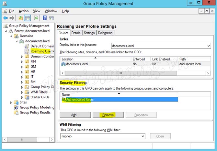Click the Group Policy Results icon

point(16,113)
